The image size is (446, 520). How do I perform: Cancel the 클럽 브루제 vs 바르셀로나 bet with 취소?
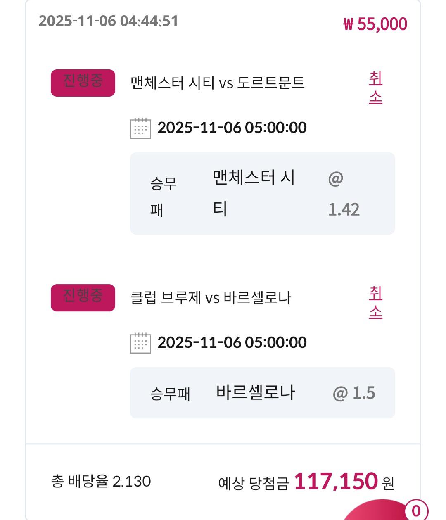click(375, 302)
